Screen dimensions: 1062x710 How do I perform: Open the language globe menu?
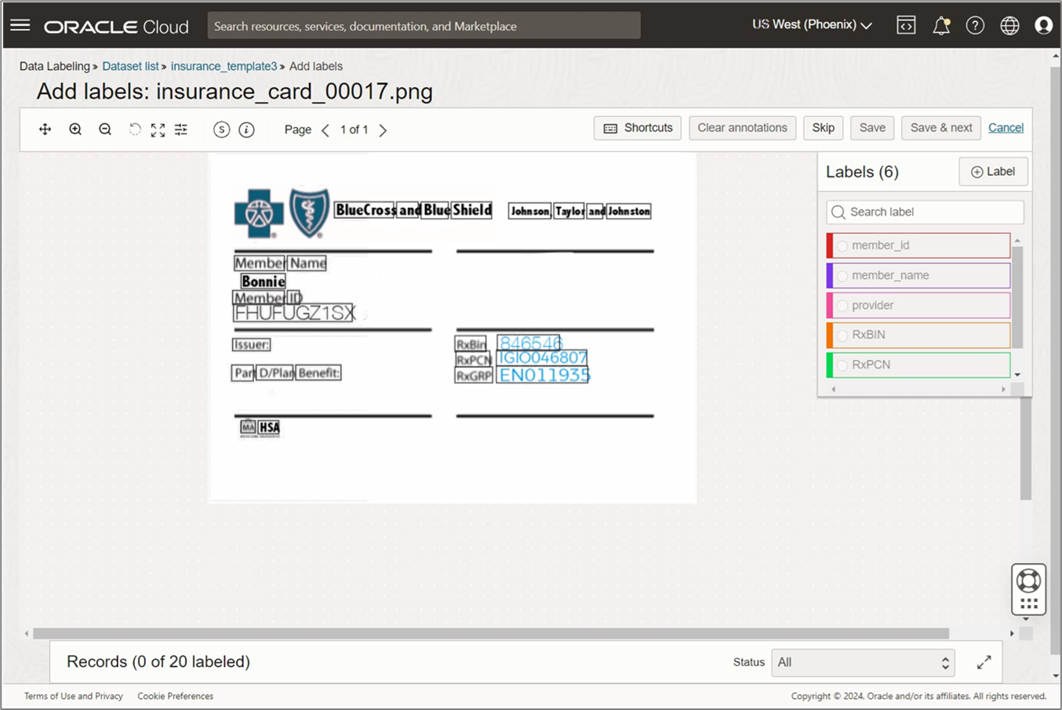tap(1009, 25)
